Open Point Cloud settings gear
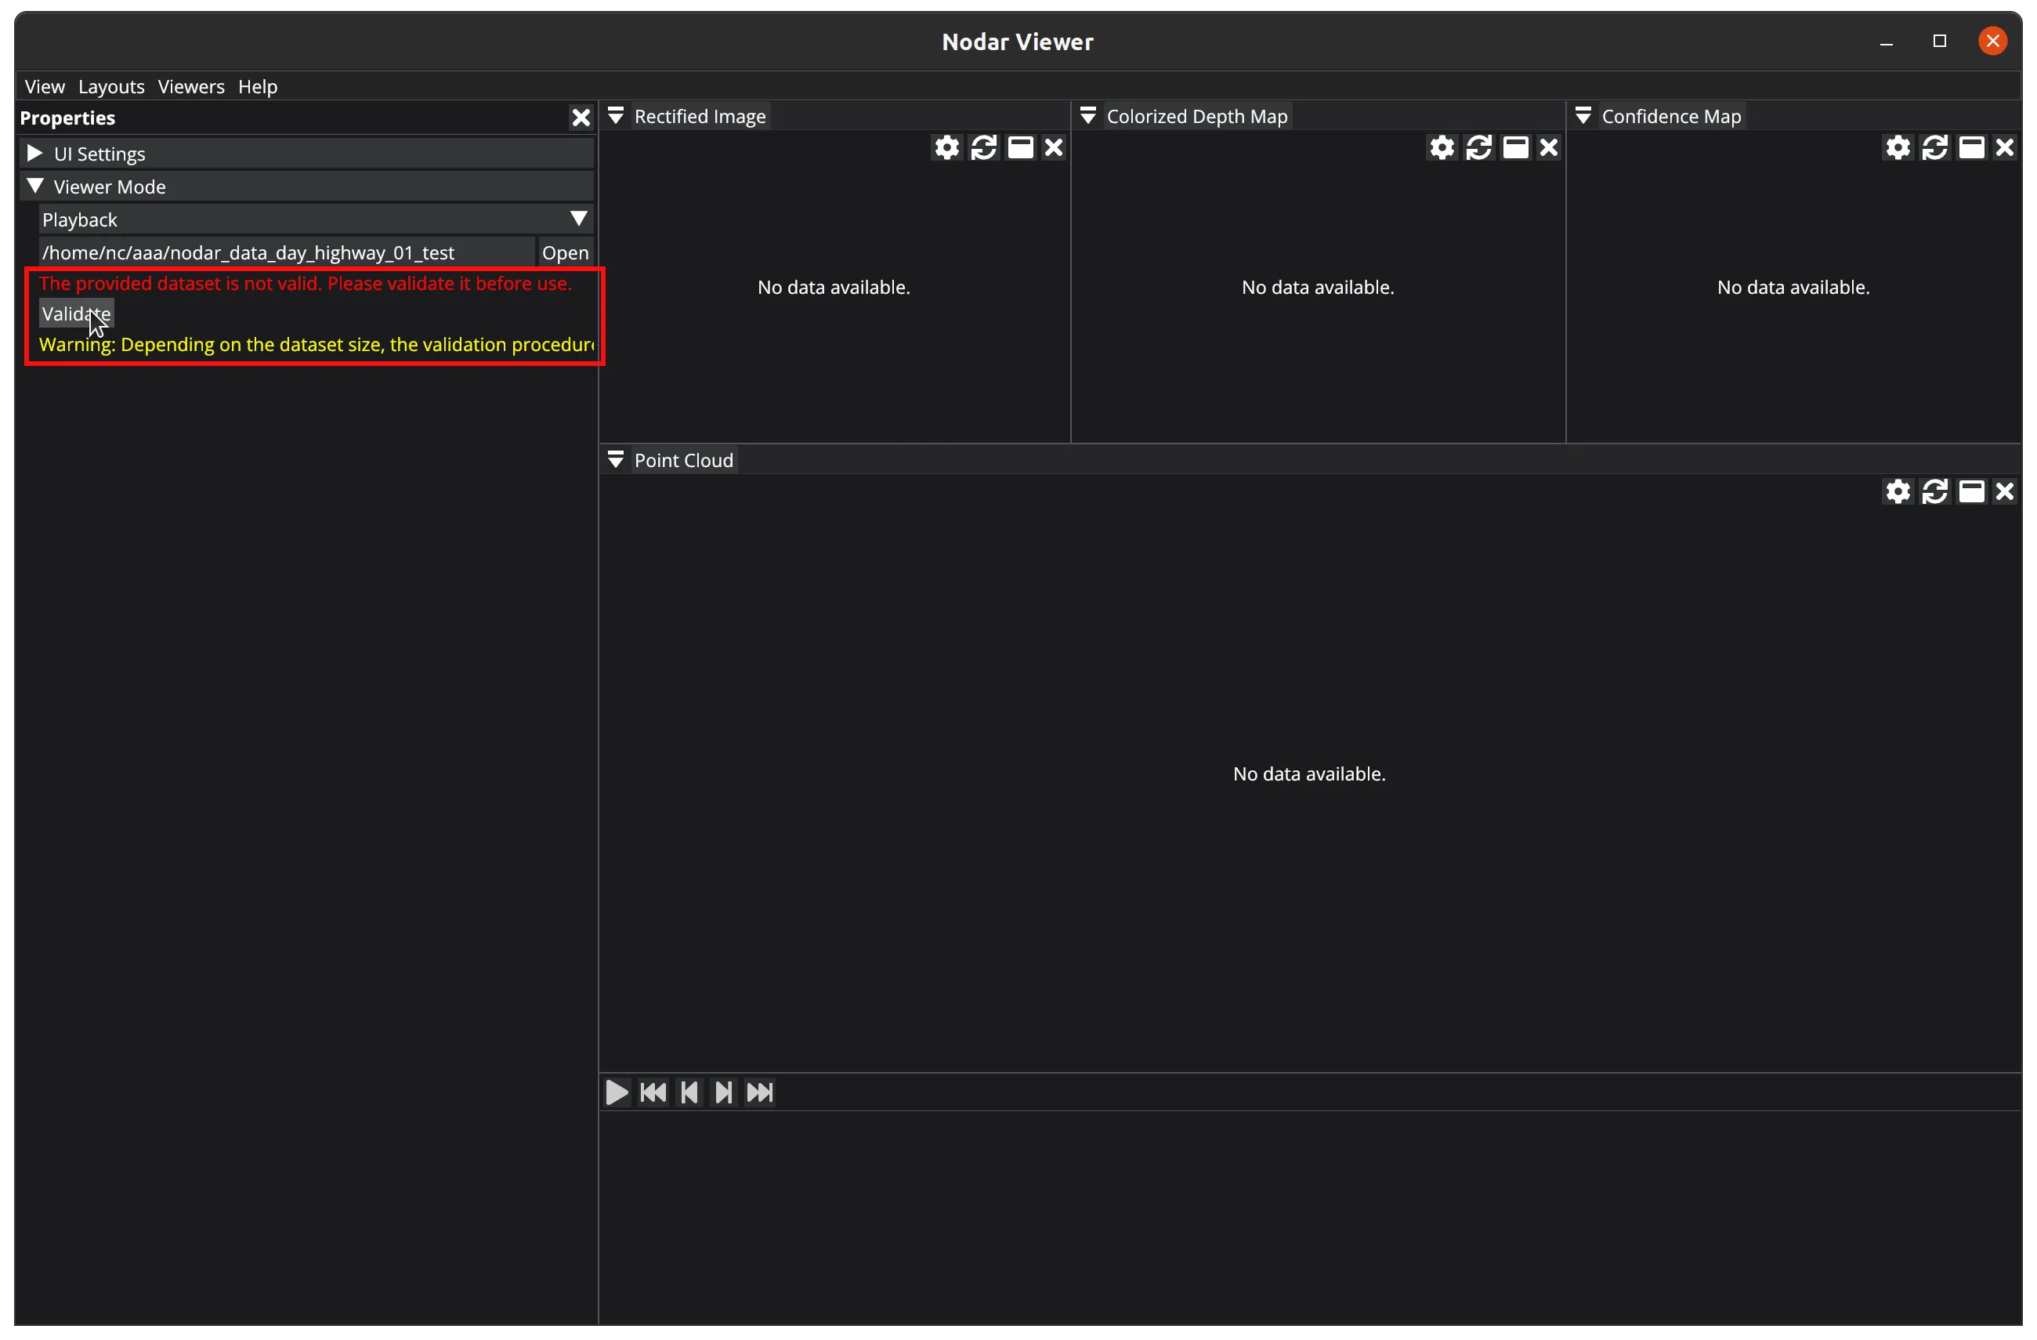 [x=1898, y=491]
